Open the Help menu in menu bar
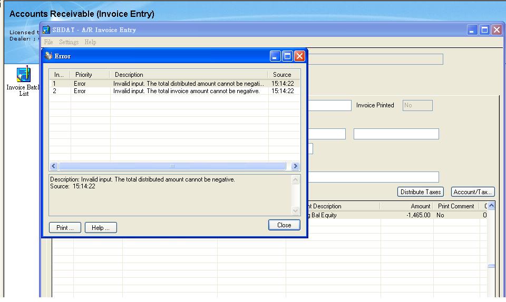The height and width of the screenshot is (302, 506). [x=90, y=42]
